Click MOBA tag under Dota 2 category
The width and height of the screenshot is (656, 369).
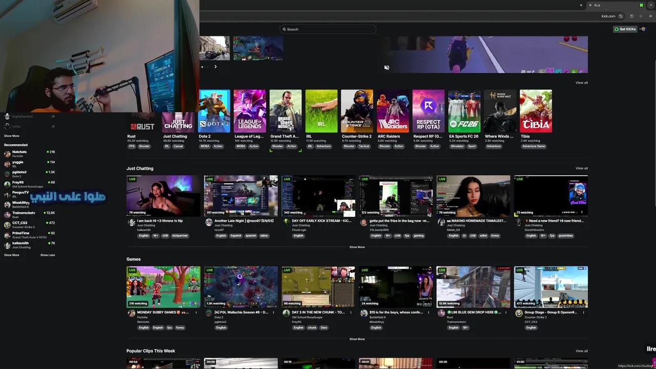(205, 146)
